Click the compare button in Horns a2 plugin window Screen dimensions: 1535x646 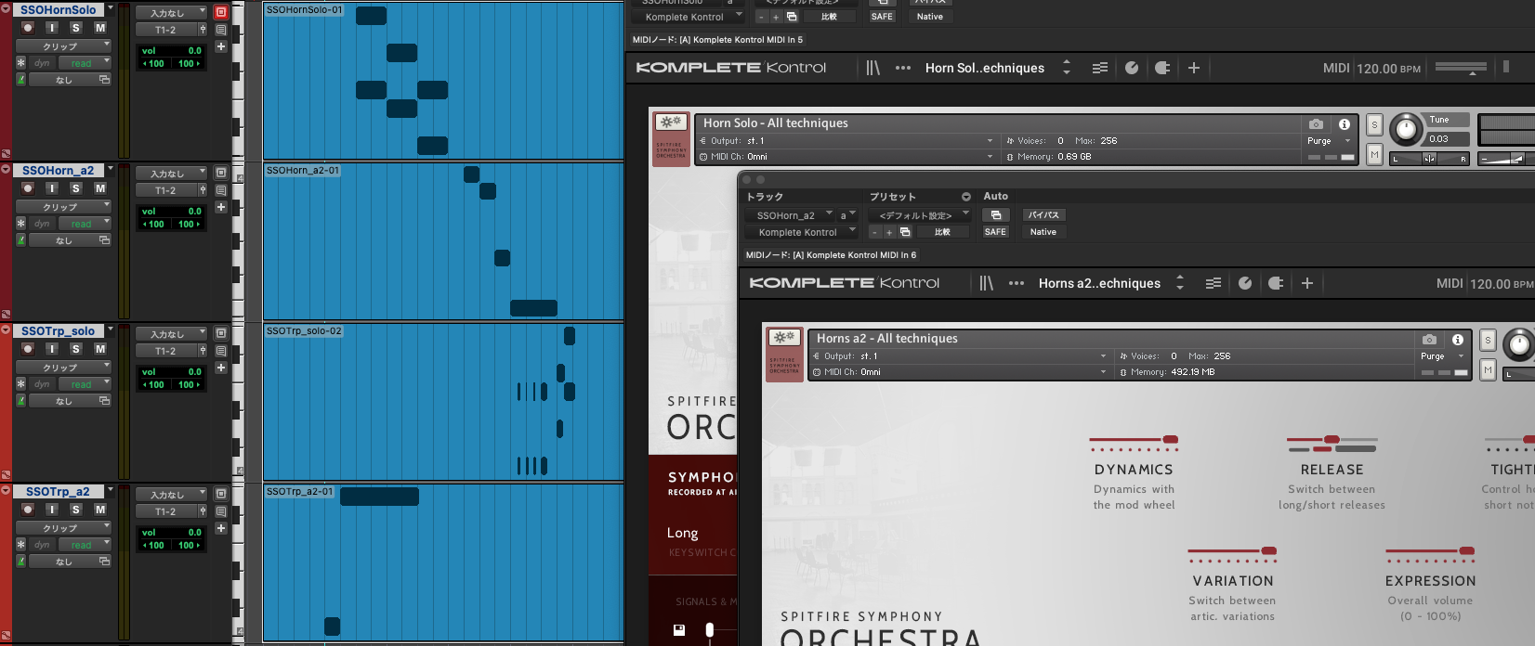click(x=943, y=232)
